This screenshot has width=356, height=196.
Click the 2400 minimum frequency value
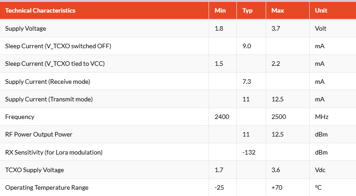(x=222, y=117)
